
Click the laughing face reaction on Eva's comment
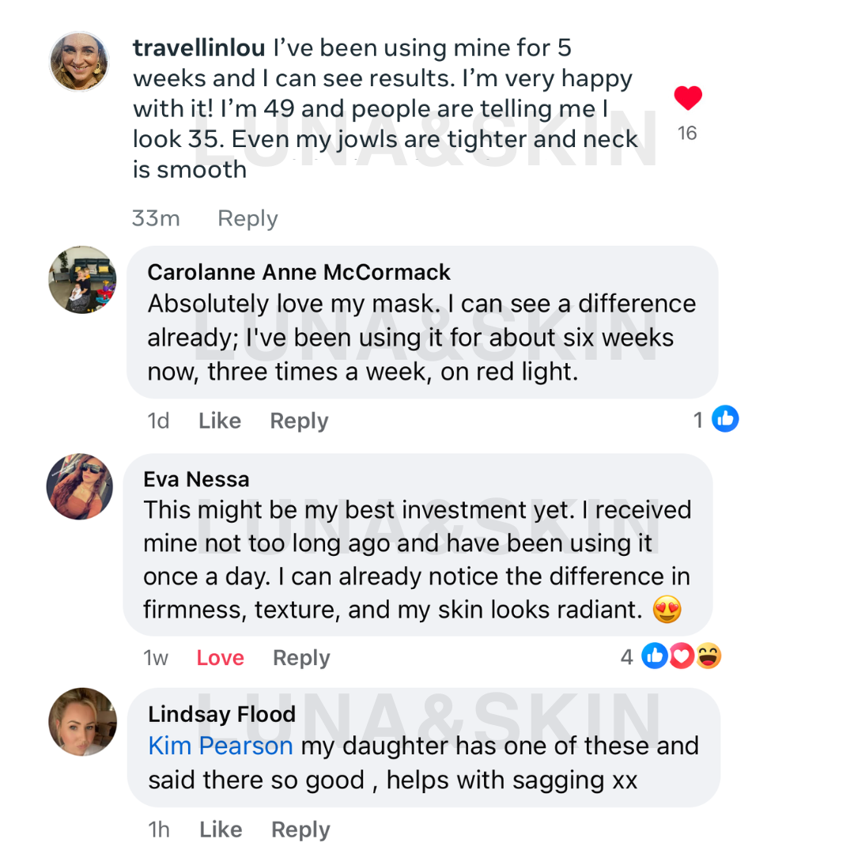[709, 656]
